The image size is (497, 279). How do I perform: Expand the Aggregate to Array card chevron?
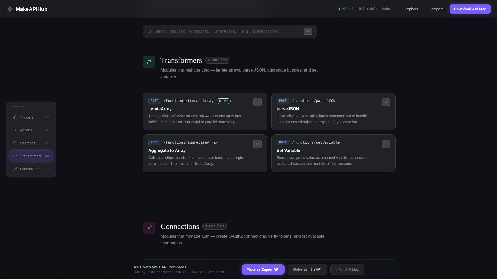point(258,144)
